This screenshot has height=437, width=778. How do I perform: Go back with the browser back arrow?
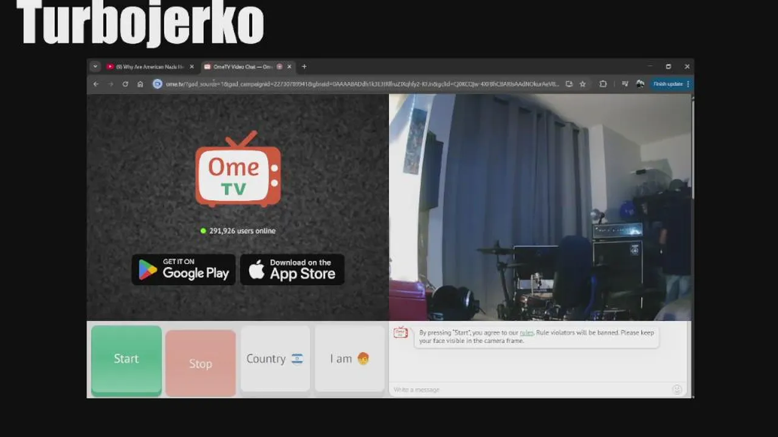96,84
